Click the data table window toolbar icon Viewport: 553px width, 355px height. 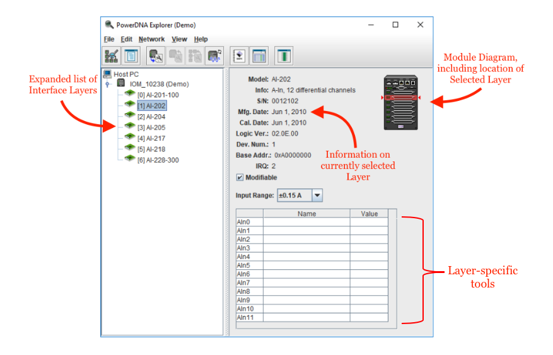click(259, 55)
